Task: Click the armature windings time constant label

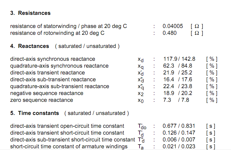Action: [x=69, y=147]
